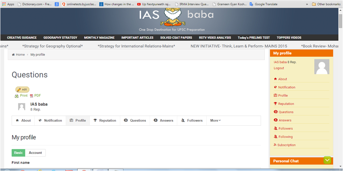Switch to the About tab
Screen dimensions: 343x171
(23, 121)
